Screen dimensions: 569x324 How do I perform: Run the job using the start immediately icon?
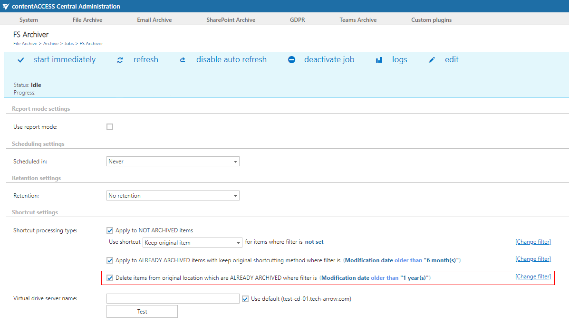(20, 60)
